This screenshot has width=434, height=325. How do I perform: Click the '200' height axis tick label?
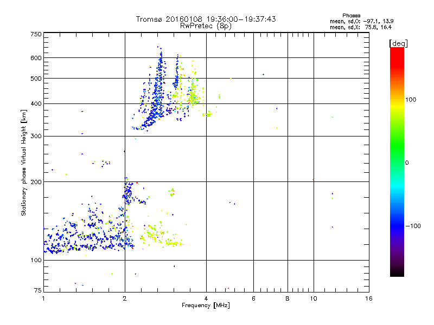click(x=36, y=182)
